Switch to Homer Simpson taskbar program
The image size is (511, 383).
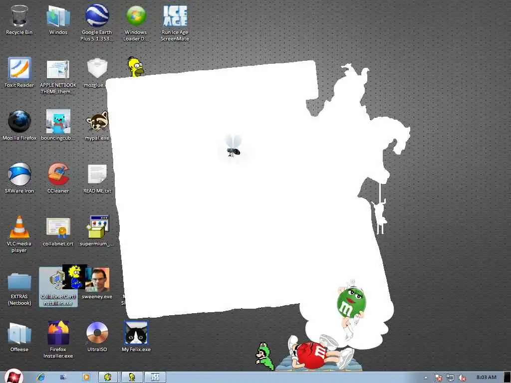click(132, 377)
